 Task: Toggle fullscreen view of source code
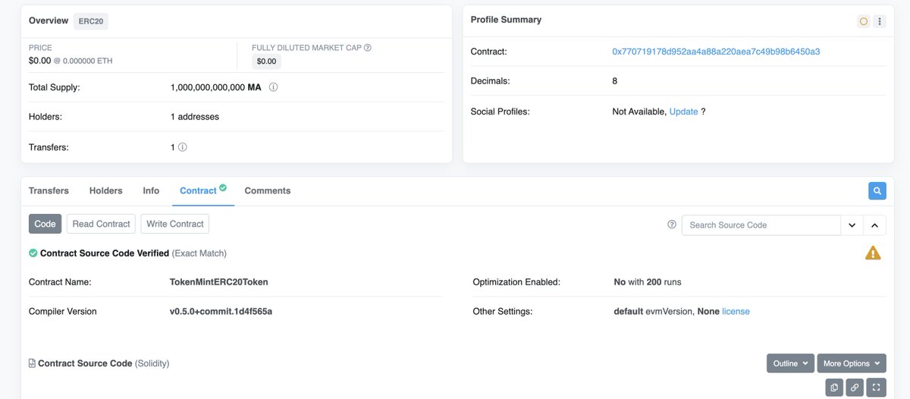pos(876,388)
